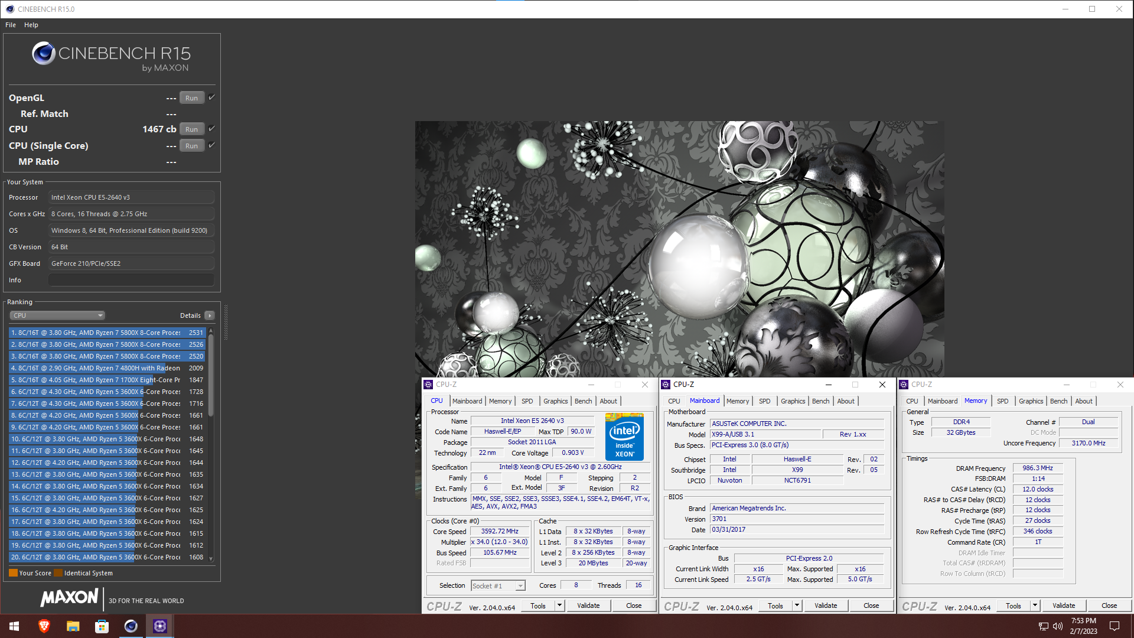Image resolution: width=1134 pixels, height=638 pixels.
Task: Expand Tools dropdown arrow in CPU-Z Memory window
Action: pos(1035,606)
